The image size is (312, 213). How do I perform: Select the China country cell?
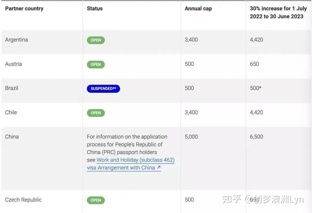12,137
